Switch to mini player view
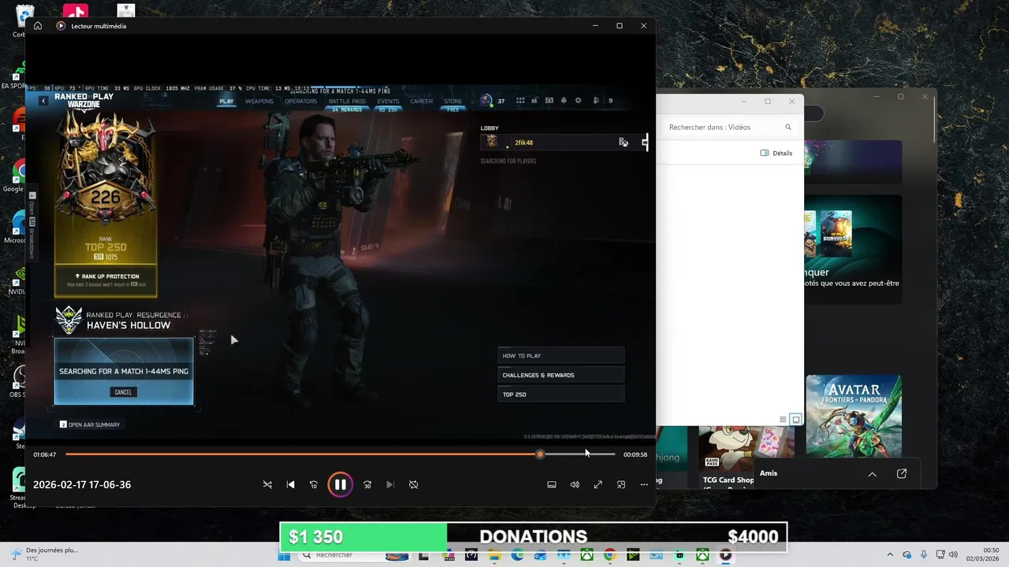Viewport: 1009px width, 567px height. coord(621,484)
